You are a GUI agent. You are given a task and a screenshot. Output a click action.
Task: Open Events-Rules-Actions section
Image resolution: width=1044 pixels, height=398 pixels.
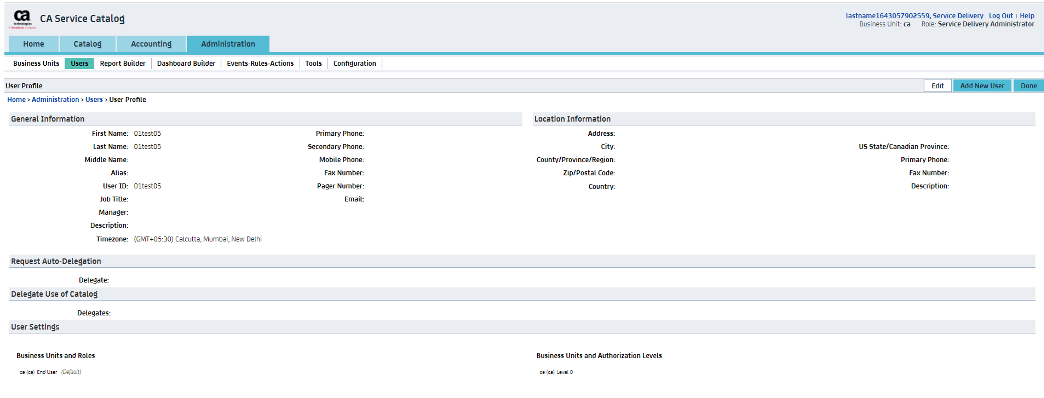[260, 63]
